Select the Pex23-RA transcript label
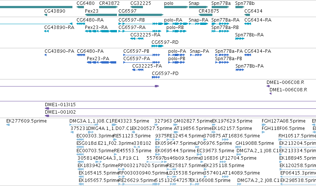 tap(96, 27)
